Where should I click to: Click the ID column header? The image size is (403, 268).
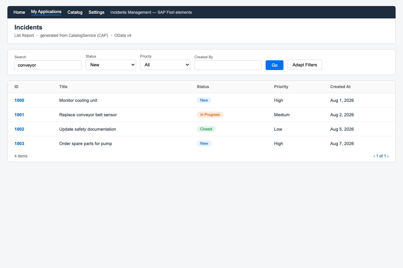point(16,87)
